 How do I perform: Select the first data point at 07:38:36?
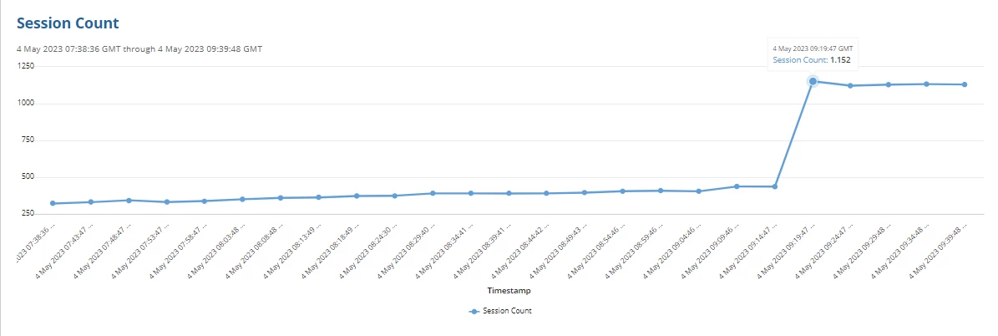(53, 203)
